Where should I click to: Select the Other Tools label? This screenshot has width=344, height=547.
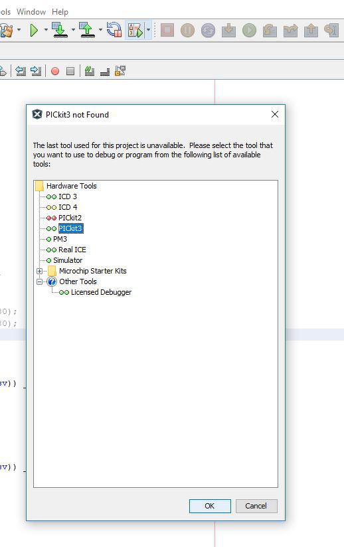tap(78, 281)
